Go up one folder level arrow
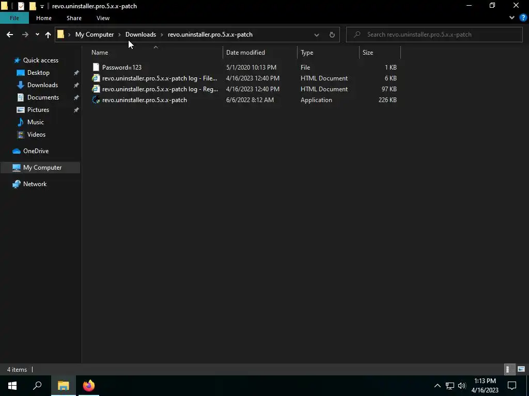Screen dimensions: 529x396 [48, 35]
